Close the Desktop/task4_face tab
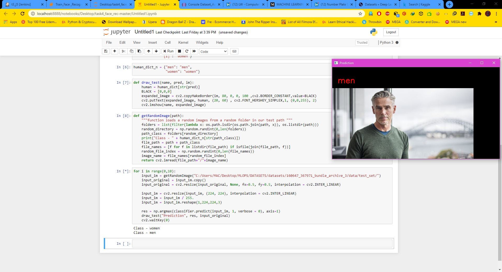The image size is (502, 272). [x=131, y=4]
